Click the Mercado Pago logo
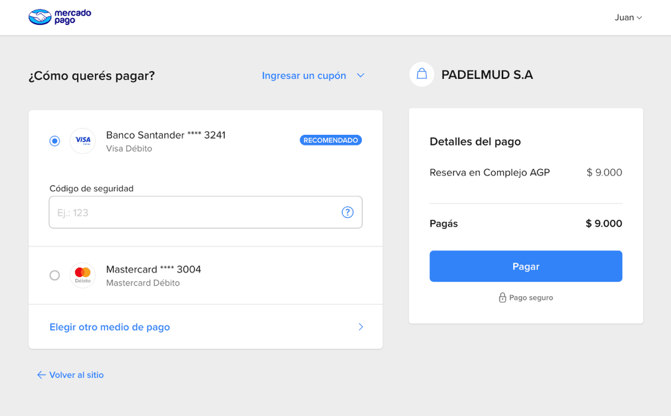 59,17
